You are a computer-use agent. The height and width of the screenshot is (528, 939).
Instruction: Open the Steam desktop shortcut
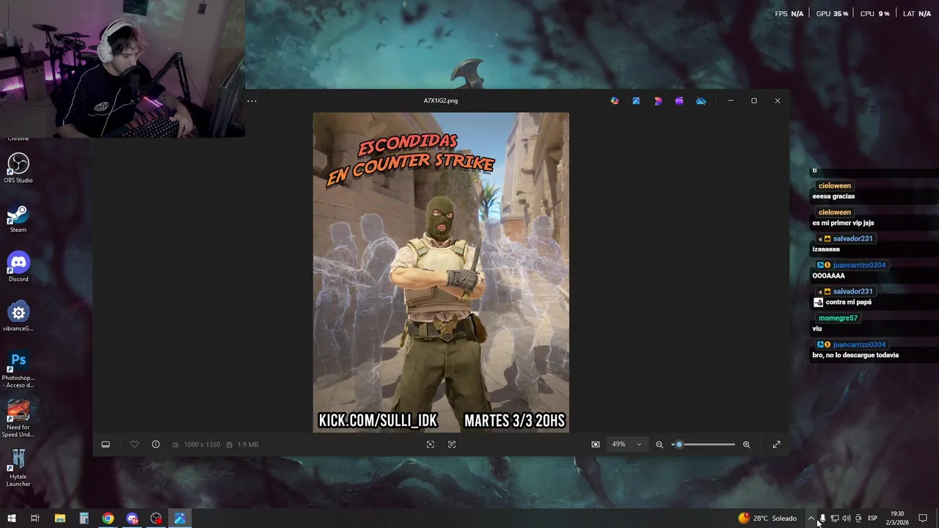[x=18, y=219]
